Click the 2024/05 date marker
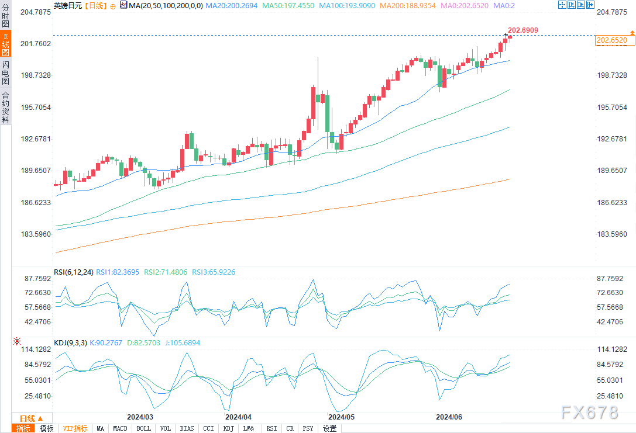The image size is (636, 433). point(342,417)
